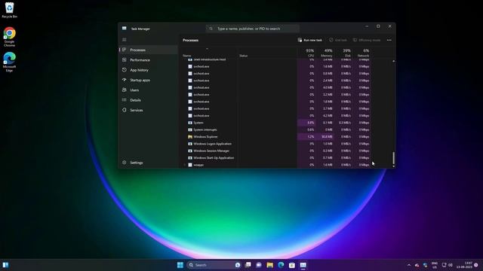The image size is (483, 271).
Task: Select the svchost.exe row just above System
Action: (x=276, y=115)
